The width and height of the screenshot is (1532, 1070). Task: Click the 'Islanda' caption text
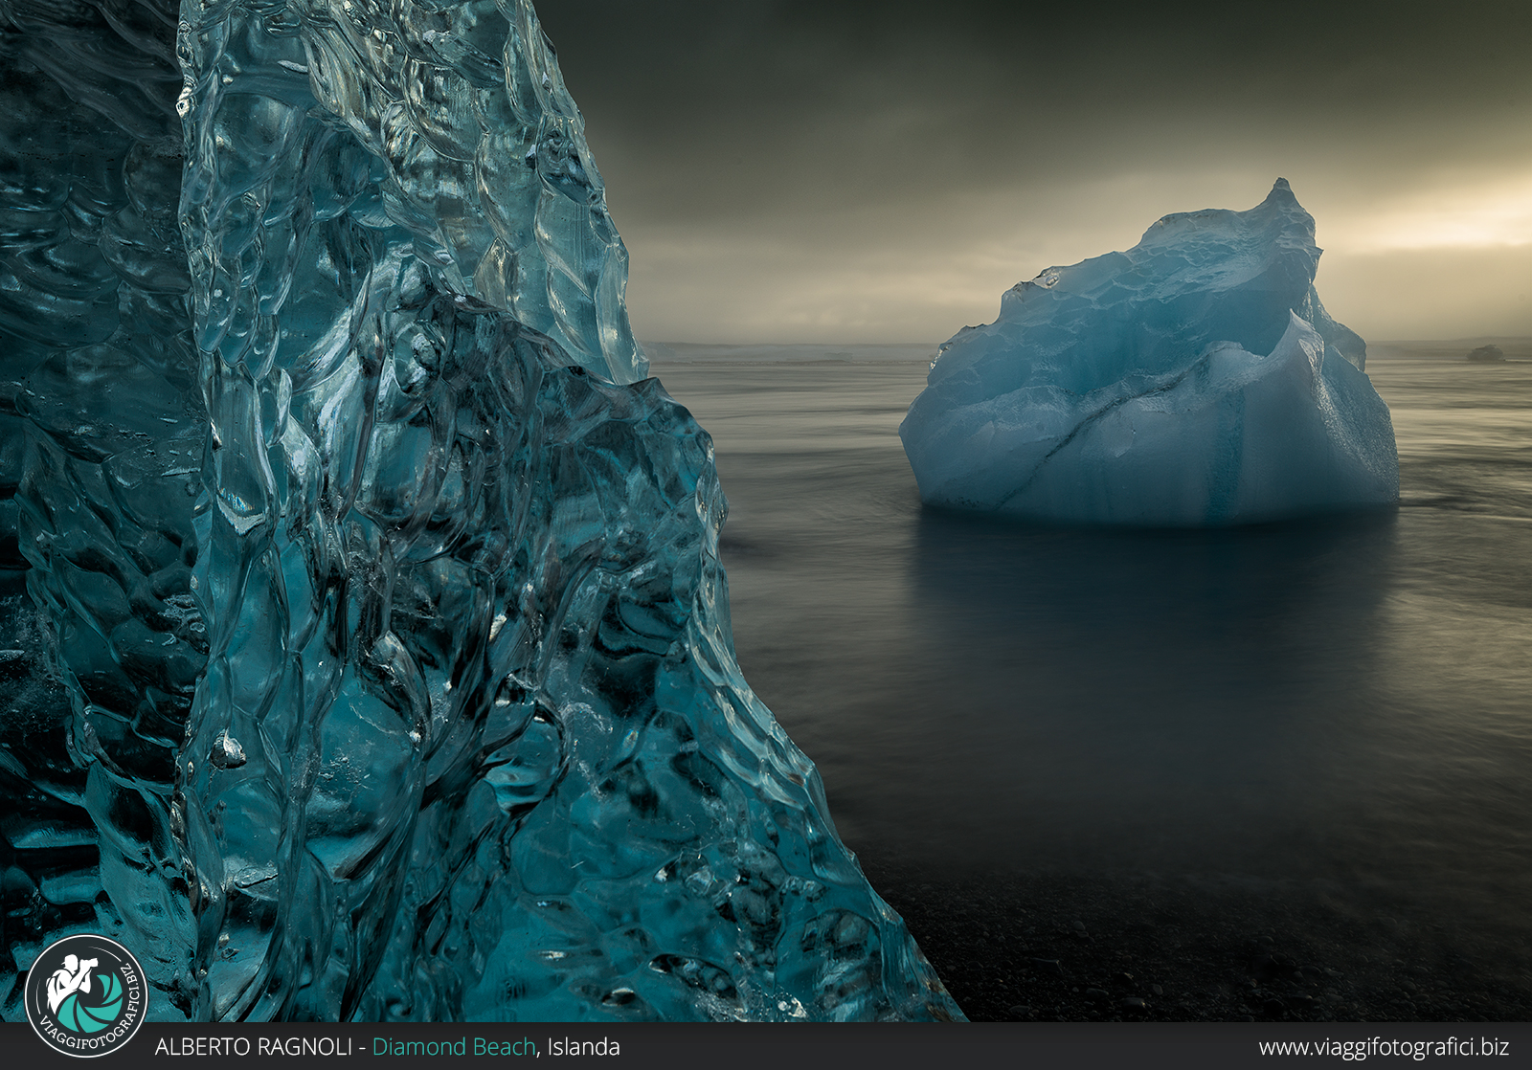click(x=584, y=1047)
